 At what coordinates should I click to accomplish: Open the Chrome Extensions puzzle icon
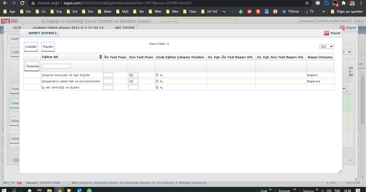pos(344,3)
